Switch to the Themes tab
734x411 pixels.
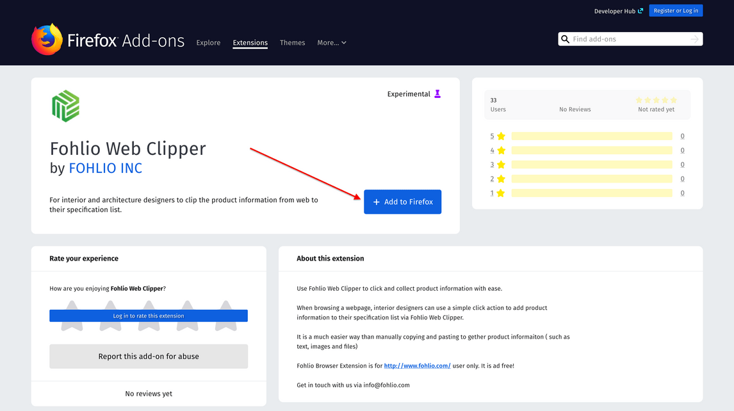tap(292, 43)
